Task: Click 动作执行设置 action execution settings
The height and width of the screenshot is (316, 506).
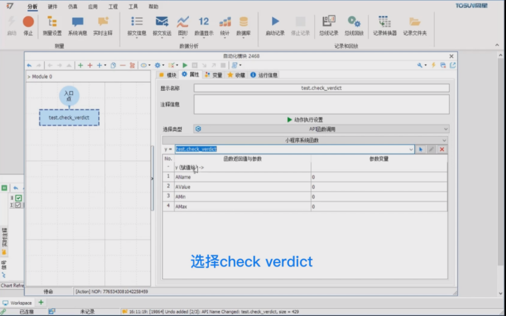Action: click(304, 119)
